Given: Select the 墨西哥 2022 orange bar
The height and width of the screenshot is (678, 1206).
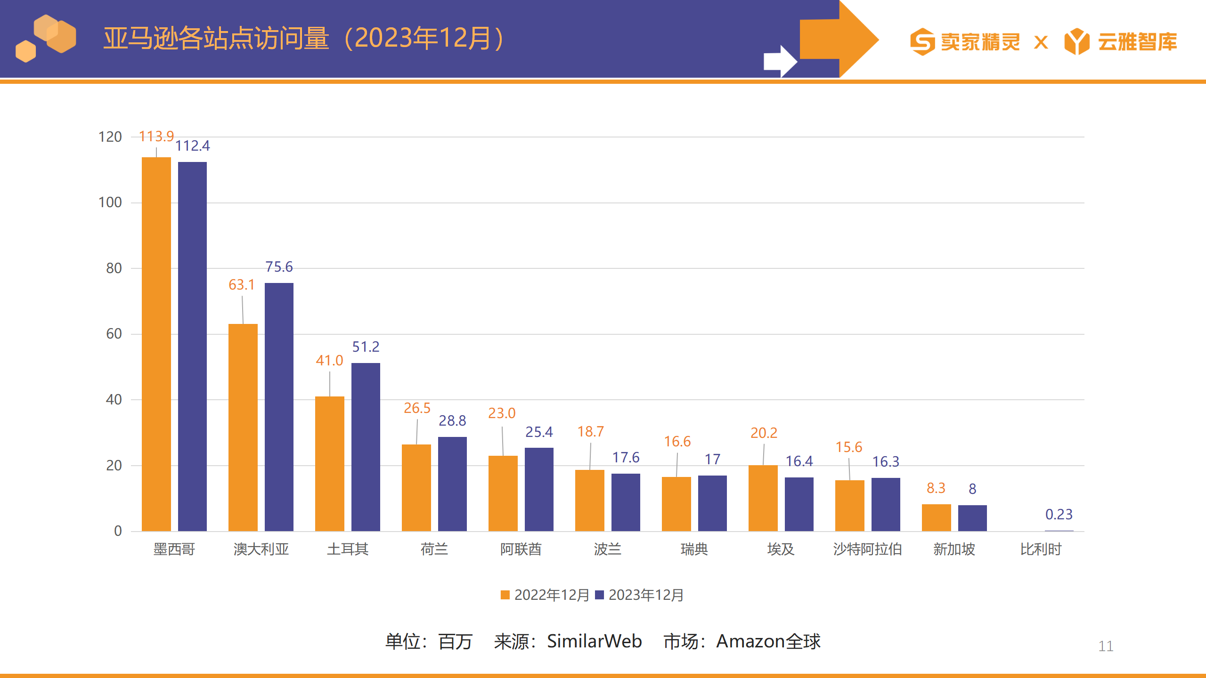Looking at the screenshot, I should [x=156, y=344].
